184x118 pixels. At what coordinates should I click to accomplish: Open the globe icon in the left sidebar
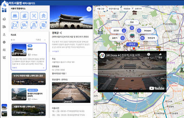[4, 42]
